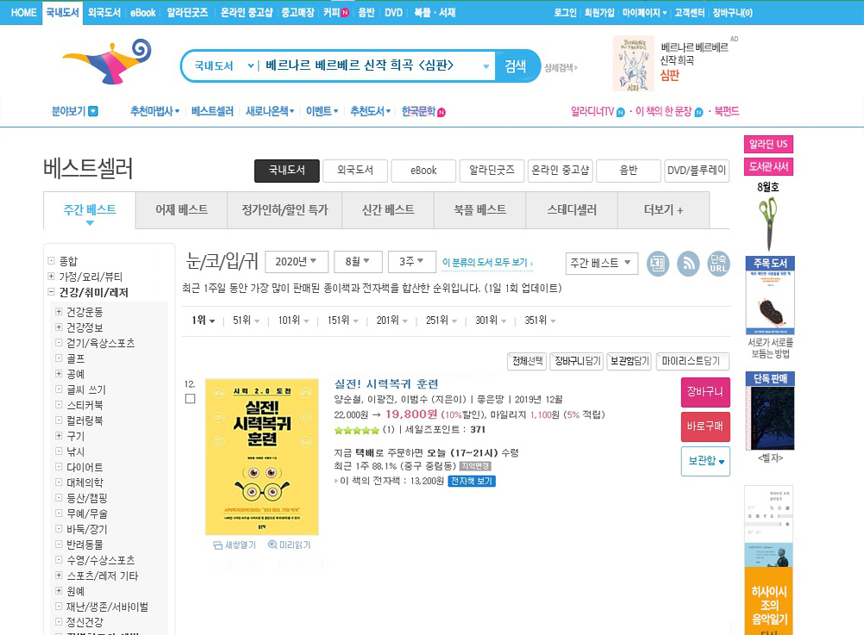This screenshot has width=864, height=635.
Task: Open the 마이페이지 top menu dropdown
Action: (644, 13)
